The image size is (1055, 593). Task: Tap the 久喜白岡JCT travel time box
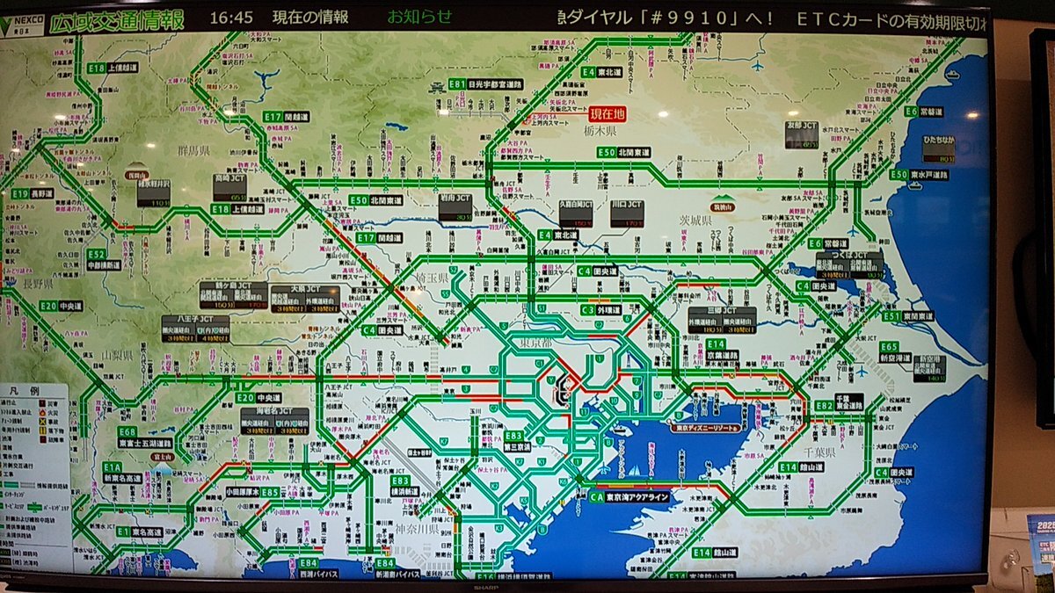click(576, 213)
